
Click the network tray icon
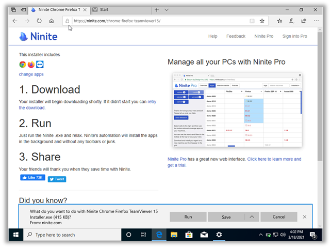pos(275,235)
